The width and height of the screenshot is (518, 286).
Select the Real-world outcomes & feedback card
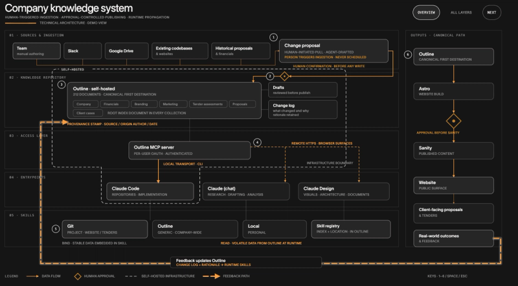[454, 239]
